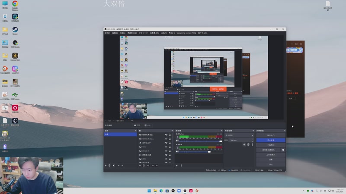Add a new scene with the plus icon
Screen dimensions: 346x194
pos(106,166)
